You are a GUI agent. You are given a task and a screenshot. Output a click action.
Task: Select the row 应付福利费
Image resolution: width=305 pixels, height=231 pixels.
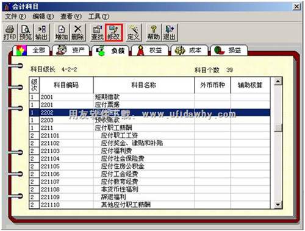click(x=149, y=151)
